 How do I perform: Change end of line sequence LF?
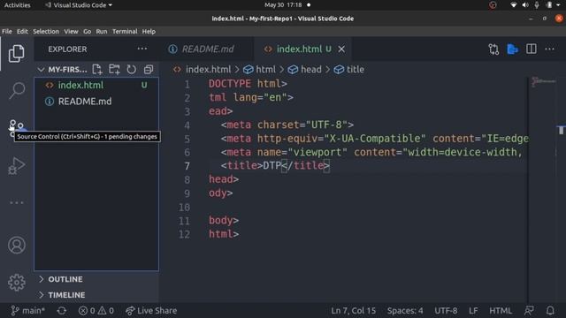[x=473, y=310]
